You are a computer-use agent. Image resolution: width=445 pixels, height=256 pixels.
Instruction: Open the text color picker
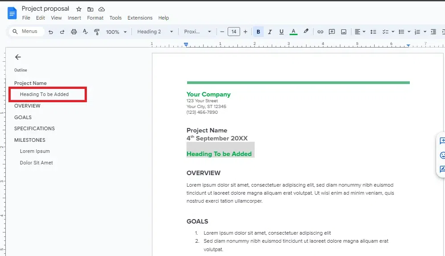click(x=294, y=32)
